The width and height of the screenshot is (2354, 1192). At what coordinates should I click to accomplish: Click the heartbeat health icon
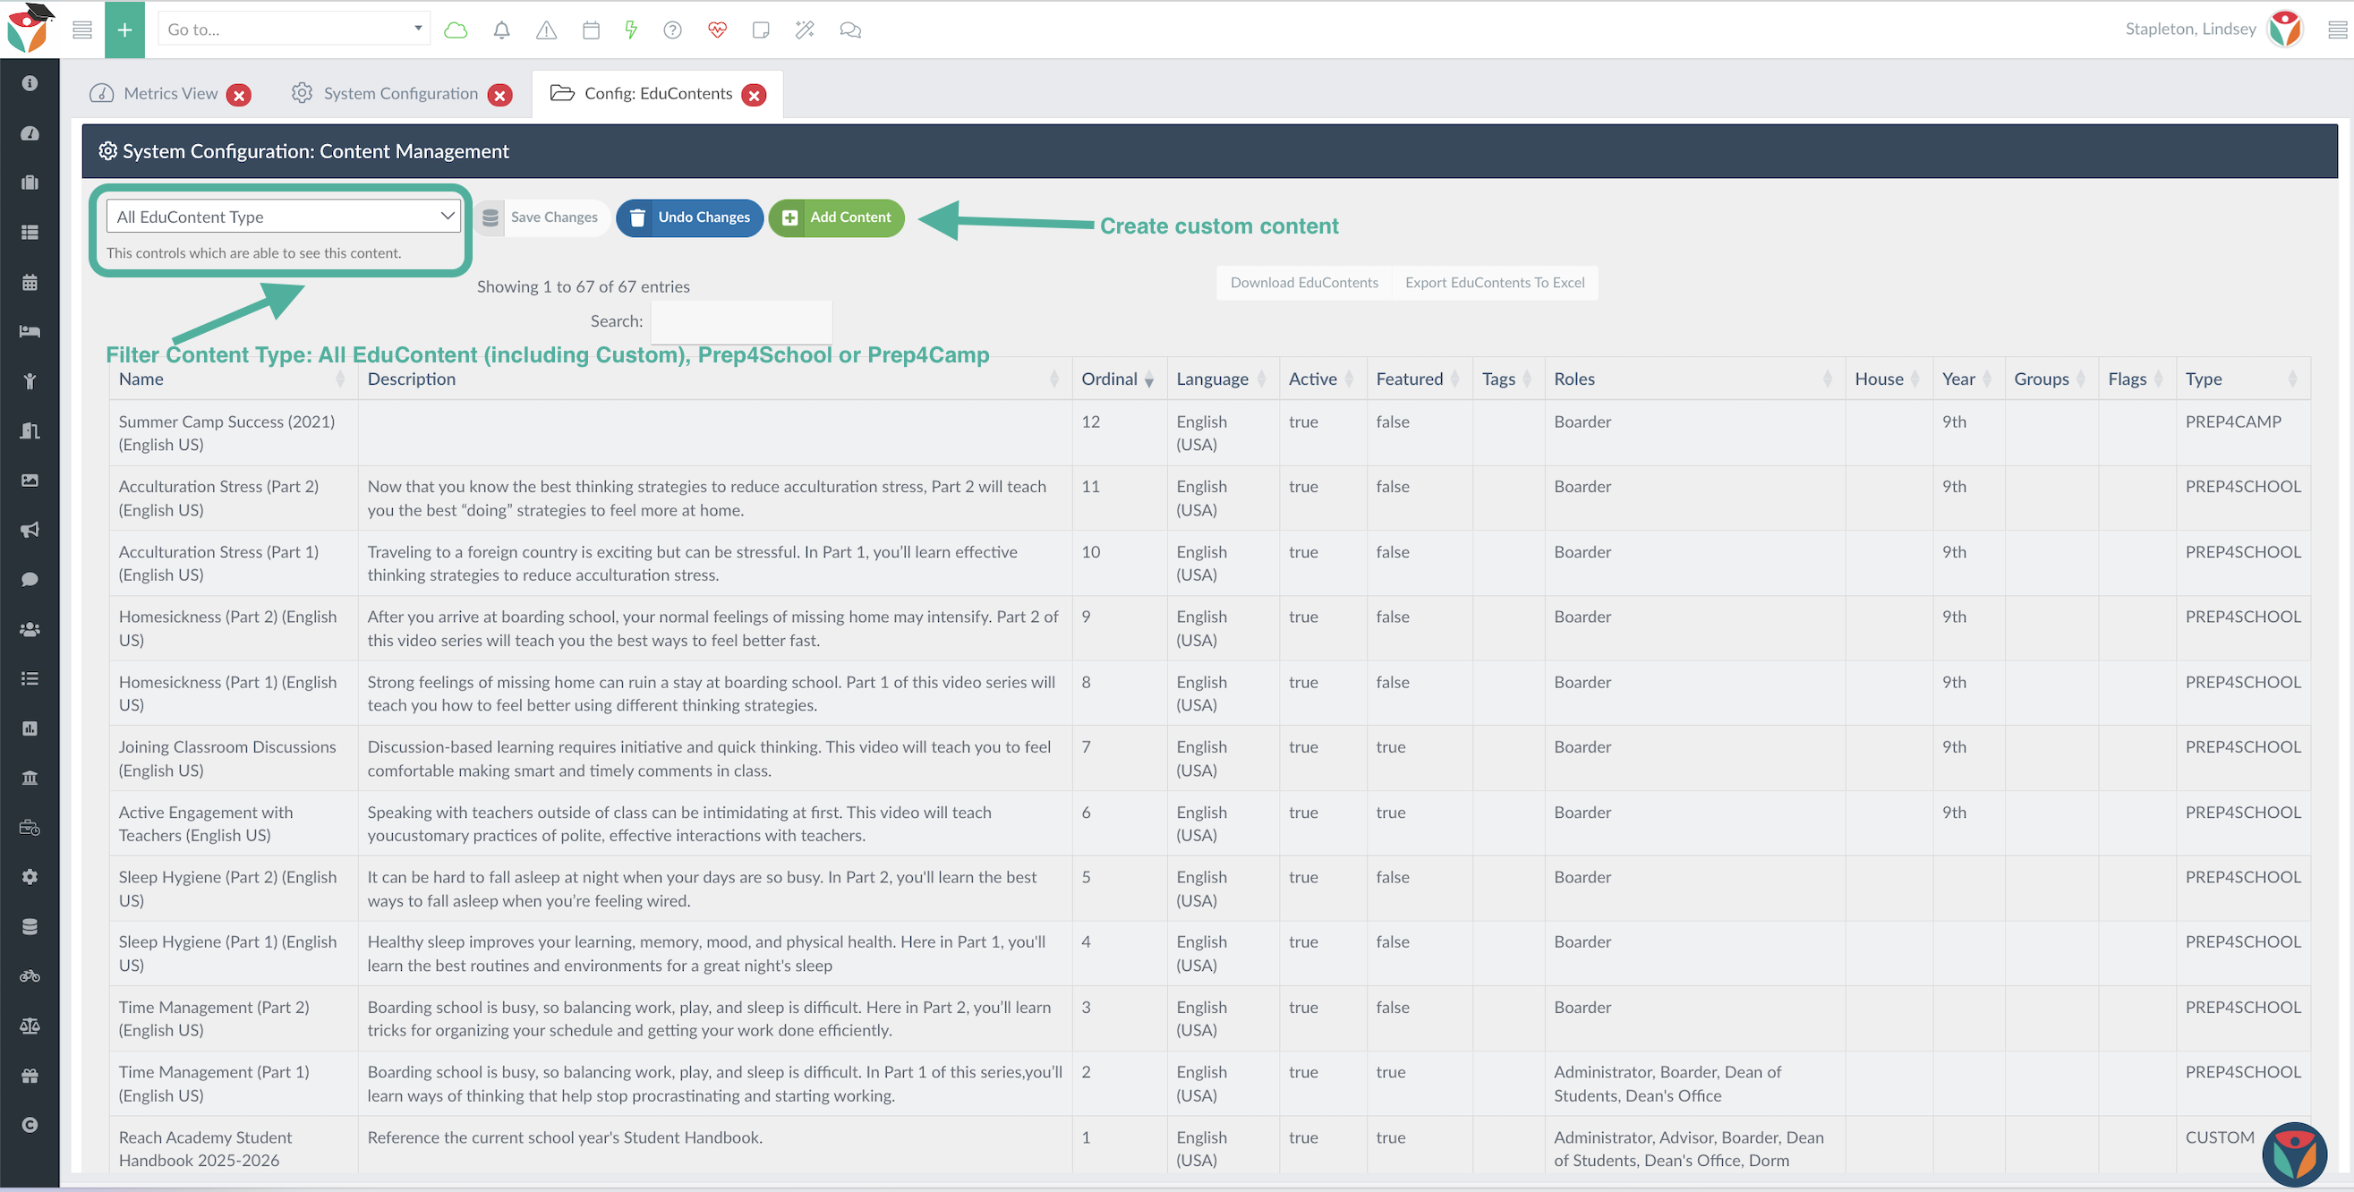(716, 30)
